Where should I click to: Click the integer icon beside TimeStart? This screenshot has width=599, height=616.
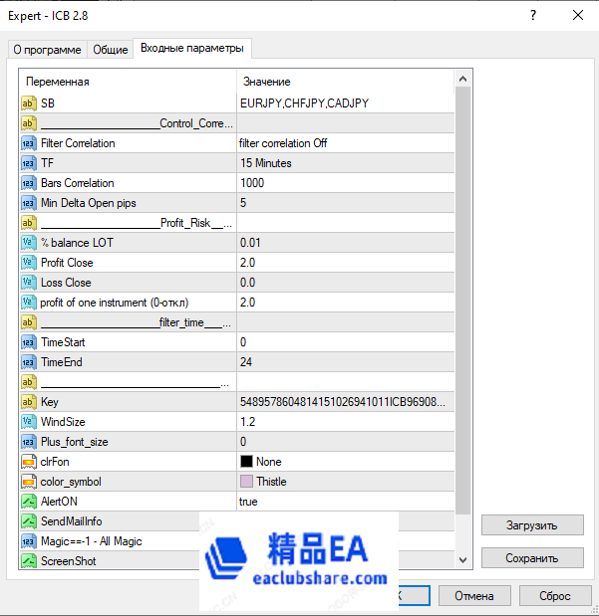point(28,342)
